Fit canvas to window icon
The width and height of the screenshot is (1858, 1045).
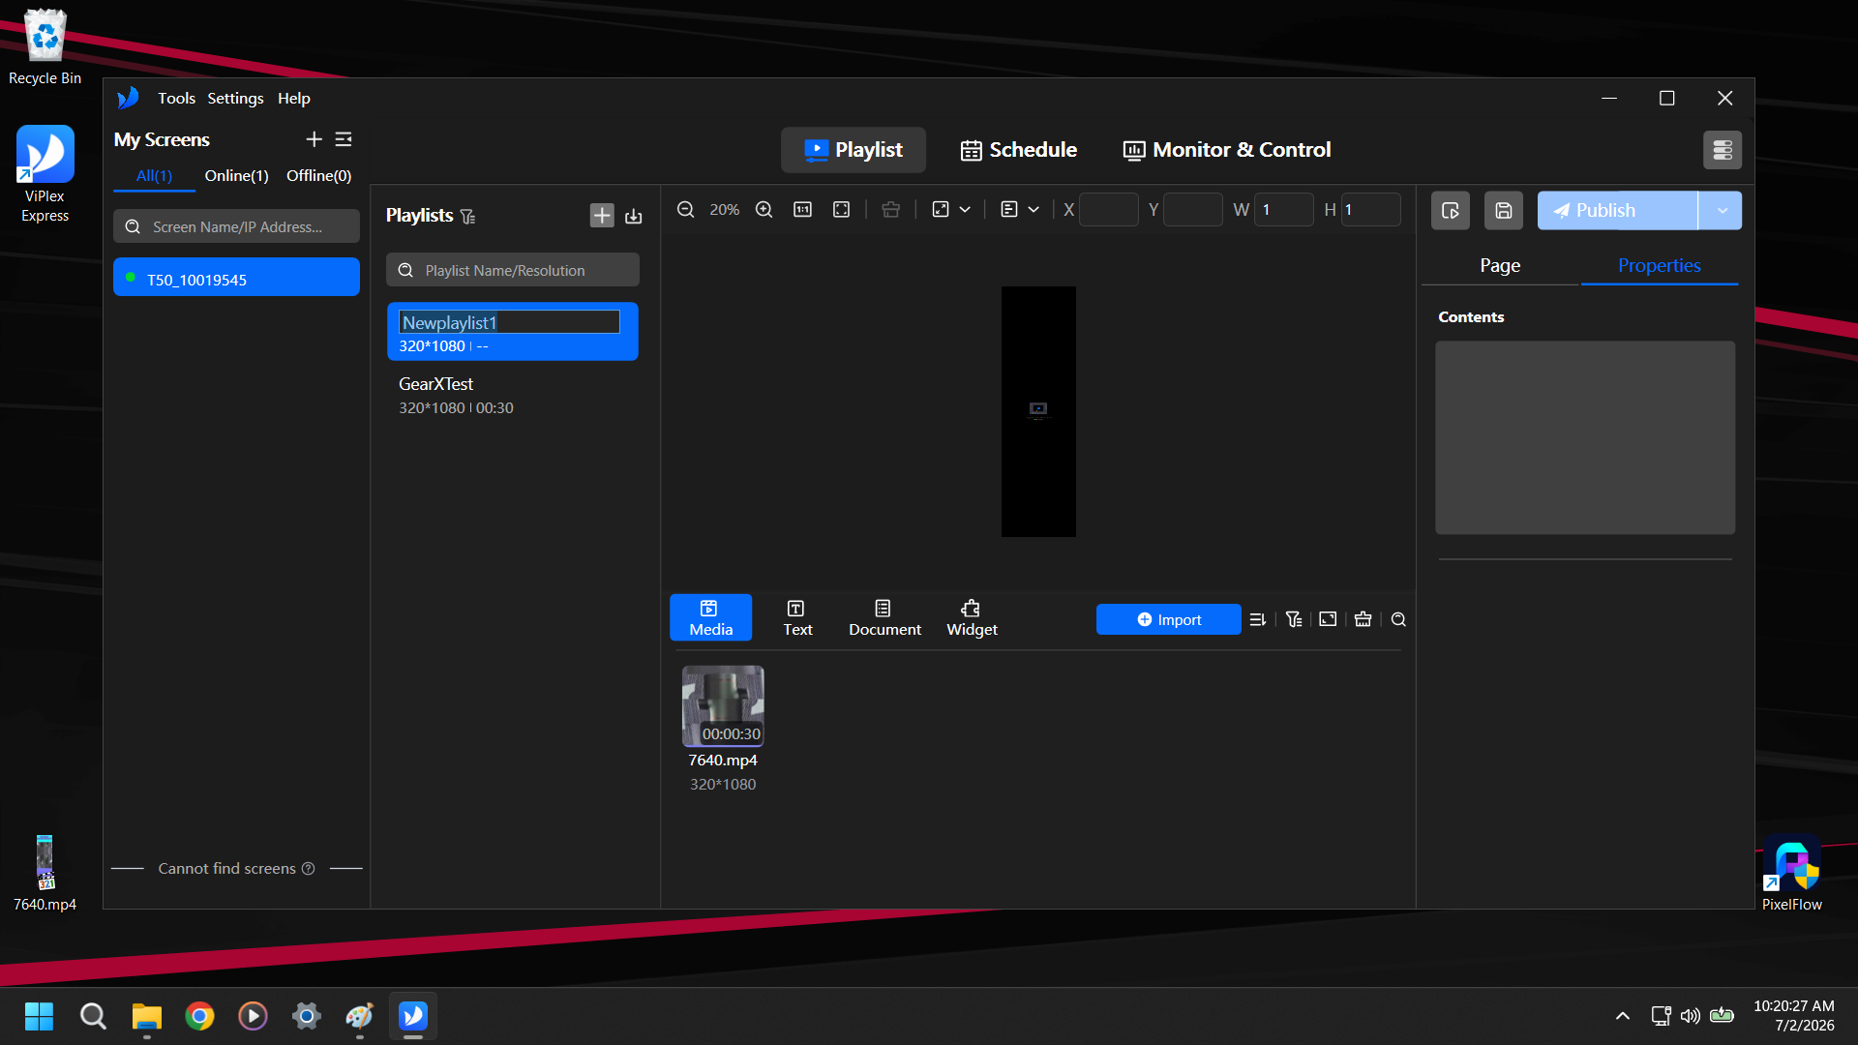pos(841,210)
